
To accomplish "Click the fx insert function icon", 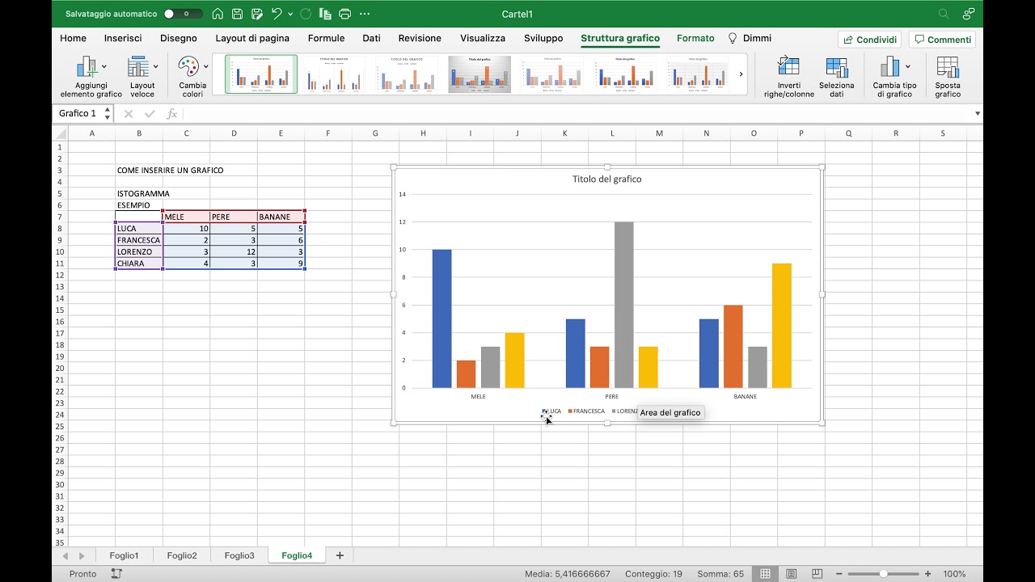I will pos(171,114).
